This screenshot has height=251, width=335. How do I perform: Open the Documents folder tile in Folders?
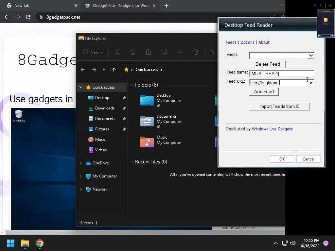(161, 121)
